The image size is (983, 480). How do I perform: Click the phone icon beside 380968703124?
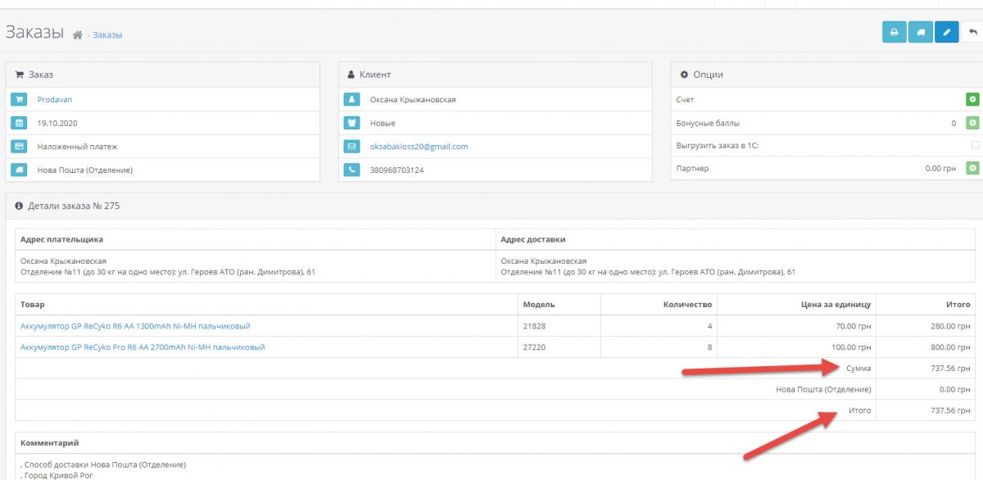coord(351,170)
